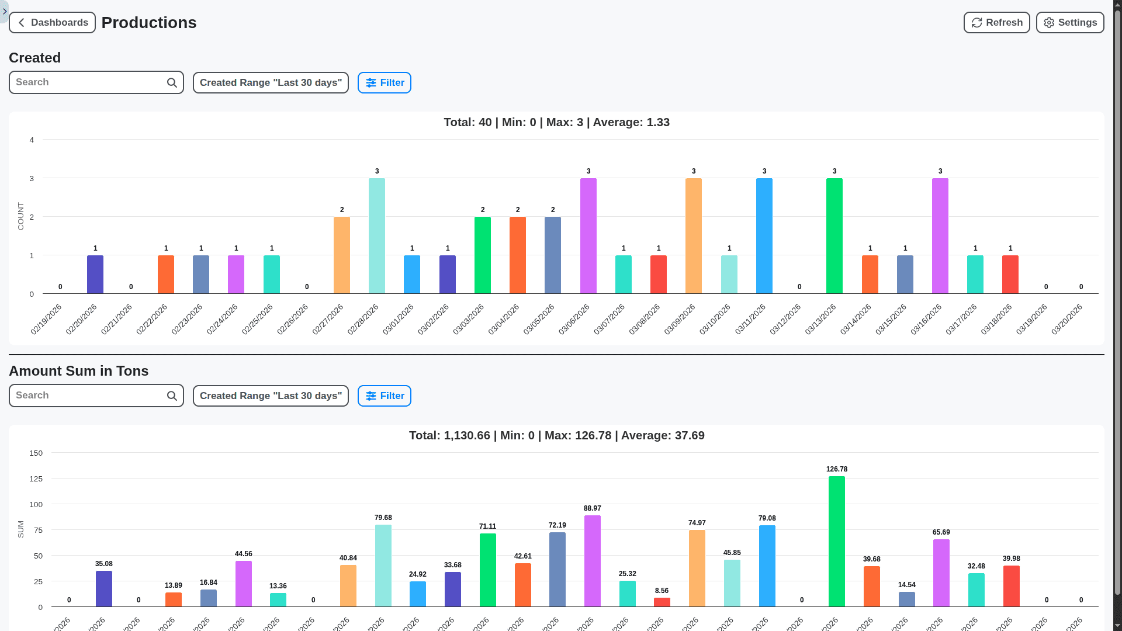Click inside the Created section search field
1122x631 pixels.
point(88,82)
